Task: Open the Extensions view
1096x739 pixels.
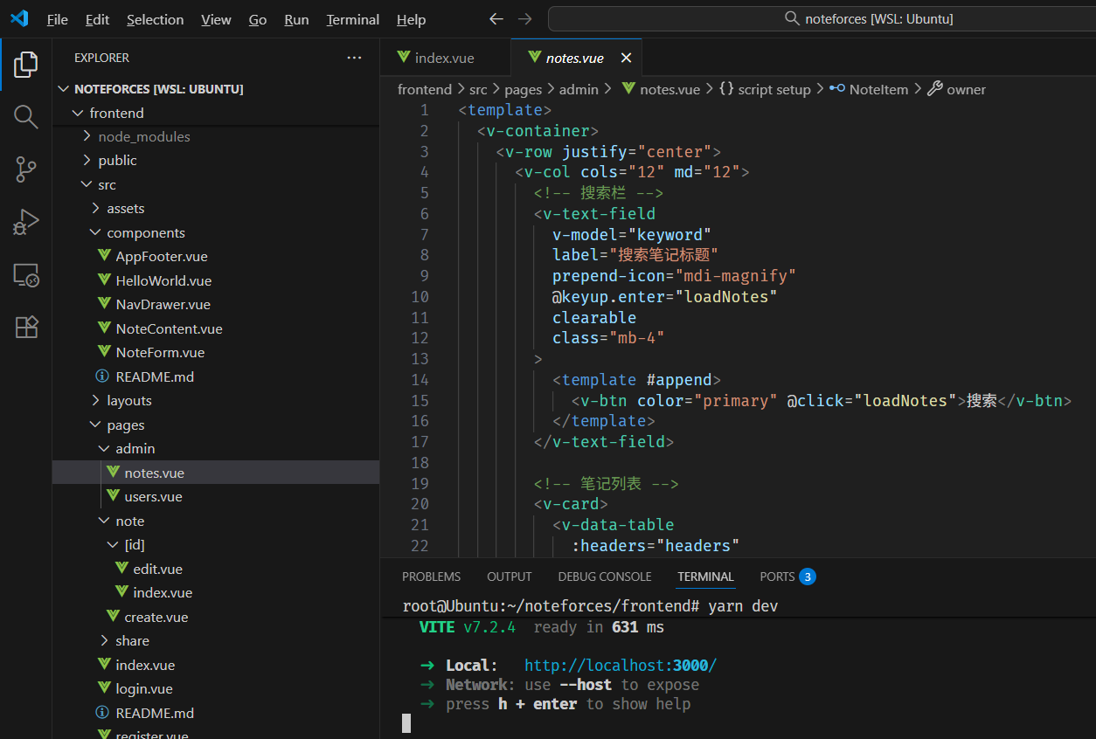Action: (26, 328)
